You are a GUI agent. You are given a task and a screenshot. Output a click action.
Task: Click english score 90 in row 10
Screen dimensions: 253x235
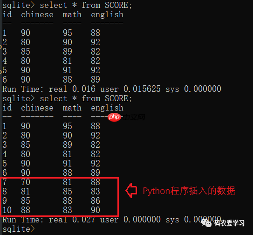(96, 210)
